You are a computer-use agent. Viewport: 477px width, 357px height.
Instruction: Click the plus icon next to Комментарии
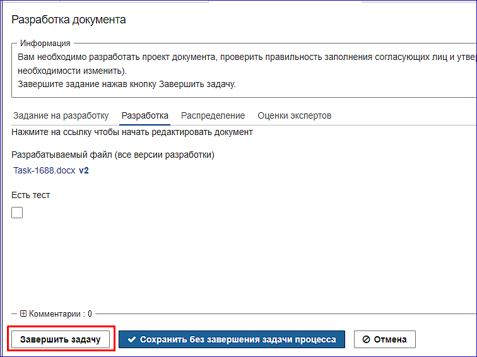[23, 313]
